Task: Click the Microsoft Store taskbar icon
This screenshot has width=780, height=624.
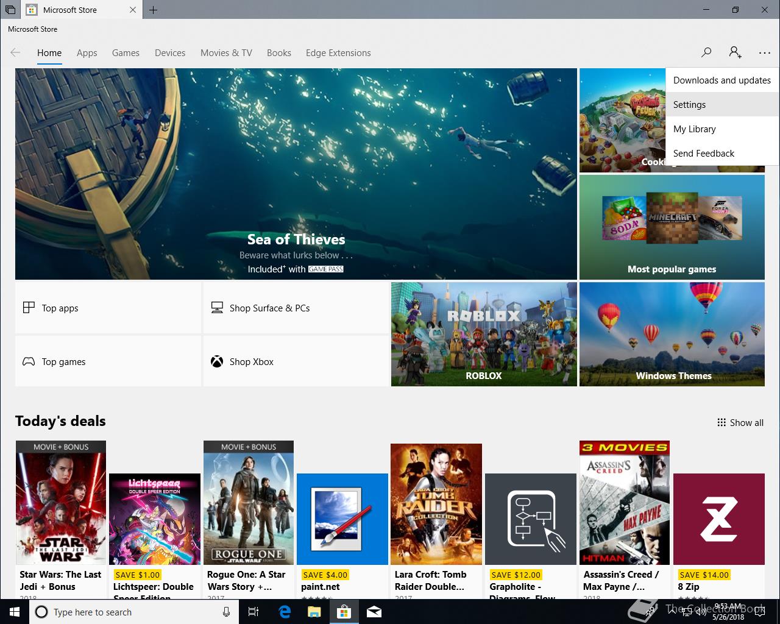Action: tap(344, 612)
